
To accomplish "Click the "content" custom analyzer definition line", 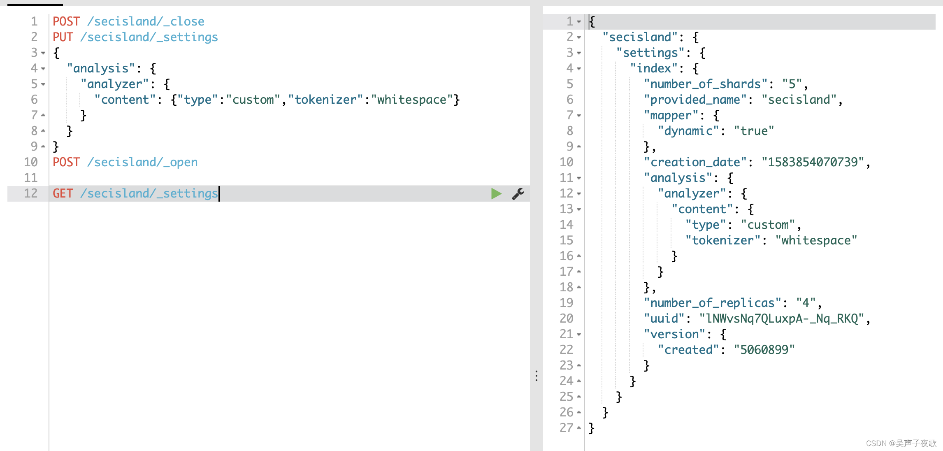I will (277, 100).
